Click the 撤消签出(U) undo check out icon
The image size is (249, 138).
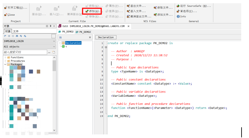(75, 8)
